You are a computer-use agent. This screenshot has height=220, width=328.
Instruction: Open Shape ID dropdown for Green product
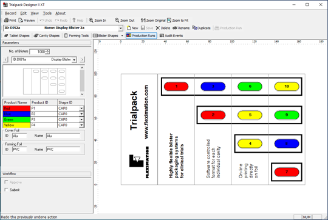81,119
